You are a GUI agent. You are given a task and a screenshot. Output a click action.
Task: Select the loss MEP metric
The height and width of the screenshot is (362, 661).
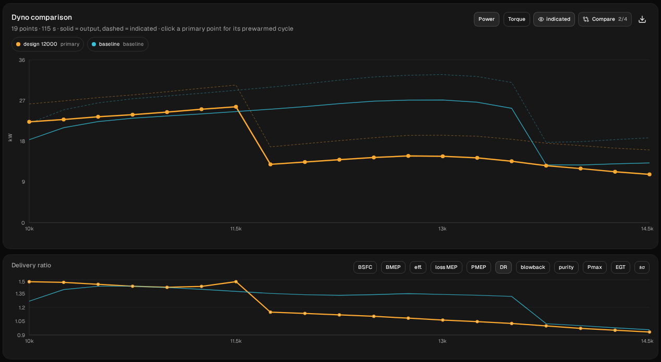[x=446, y=267]
